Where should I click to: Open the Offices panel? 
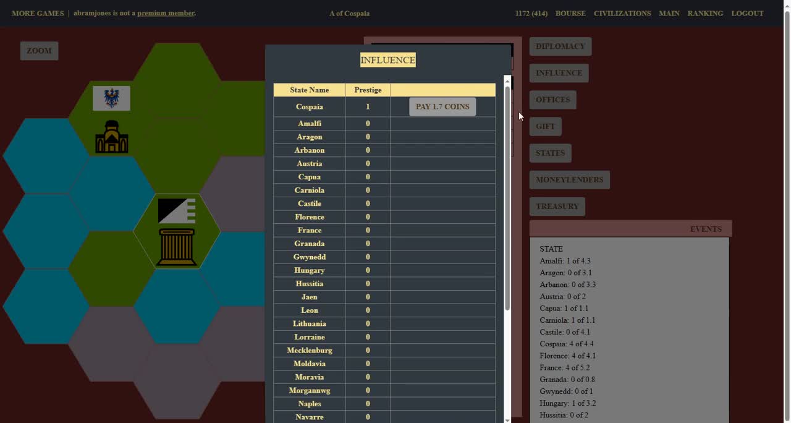tap(552, 100)
